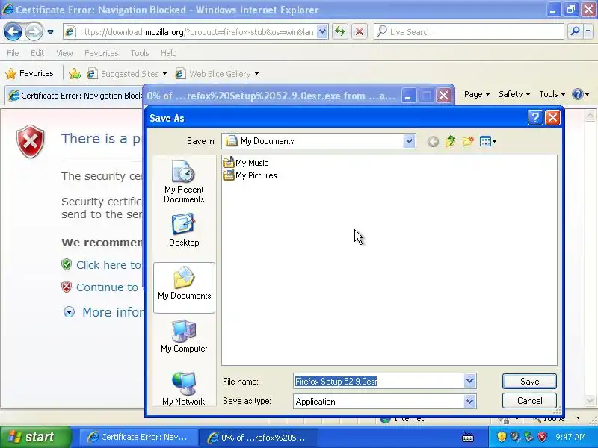Switch to the 0% download taskbar button

259,438
